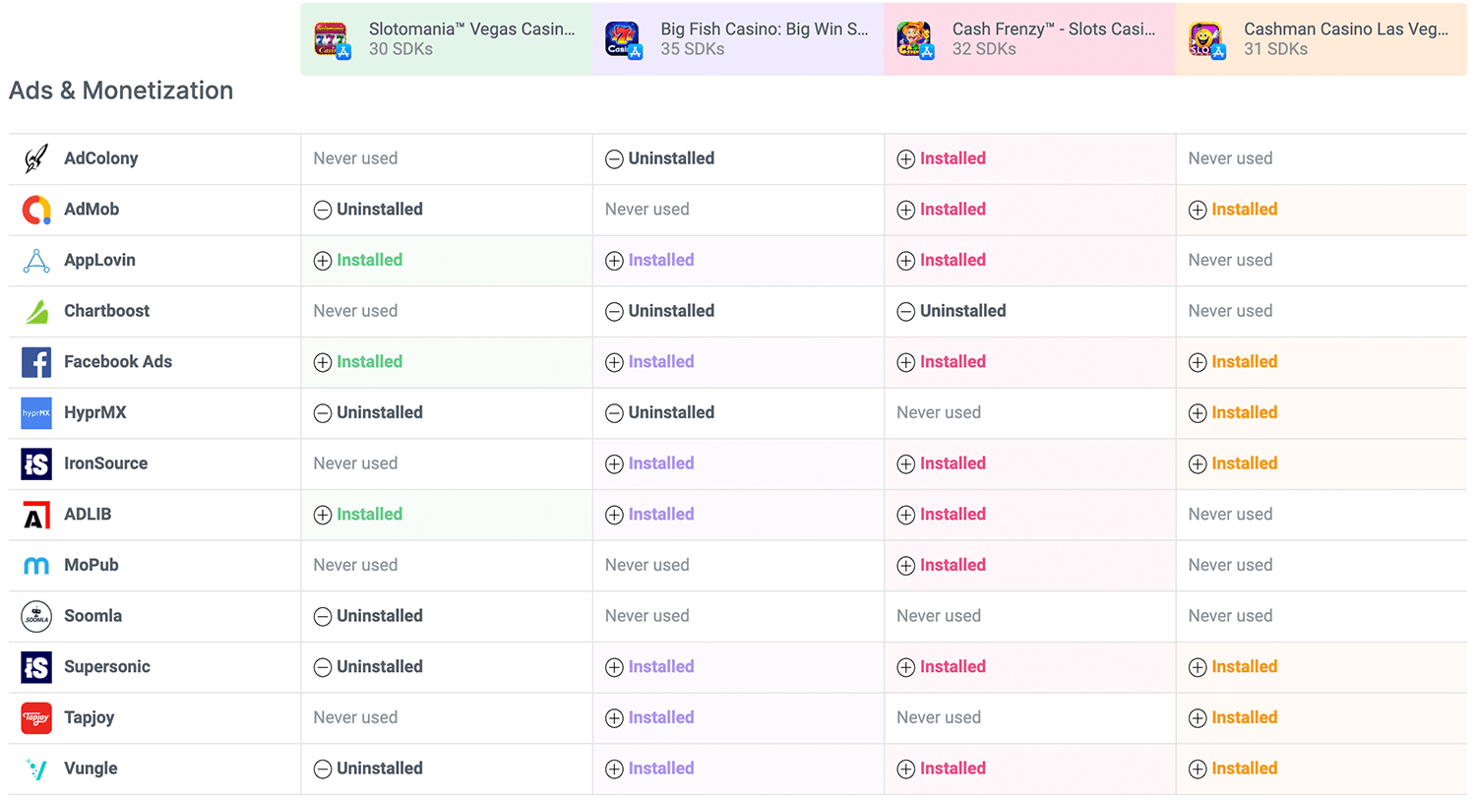Viewport: 1476px width, 800px height.
Task: Click the Chartboost green logo icon
Action: (x=36, y=312)
